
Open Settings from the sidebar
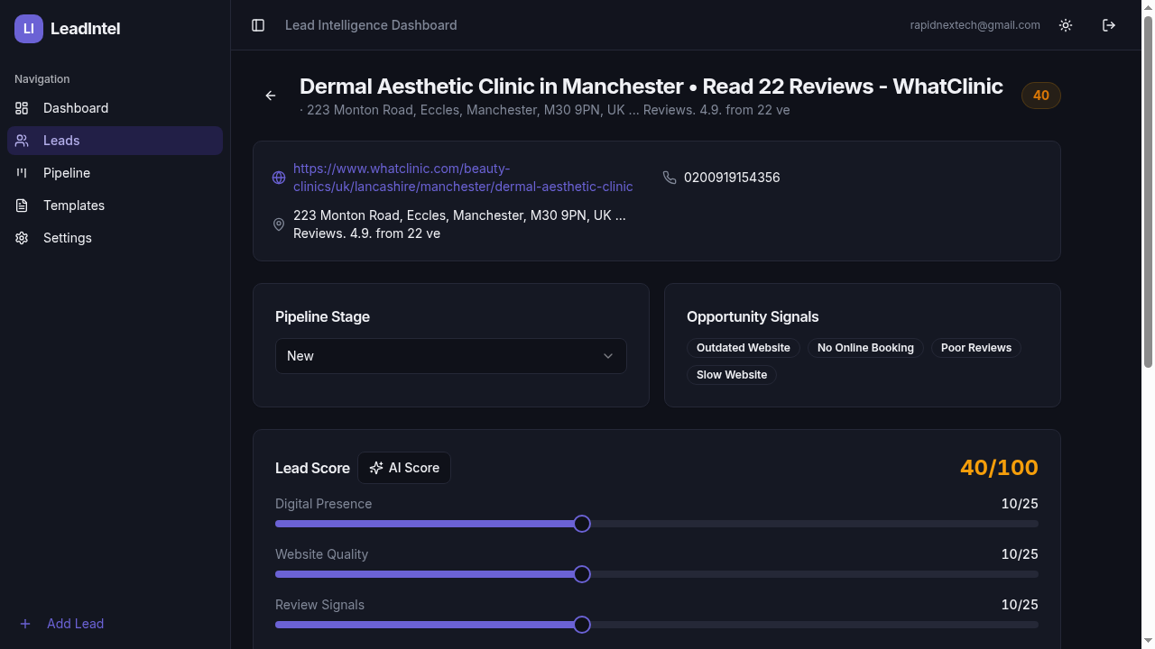pyautogui.click(x=115, y=238)
